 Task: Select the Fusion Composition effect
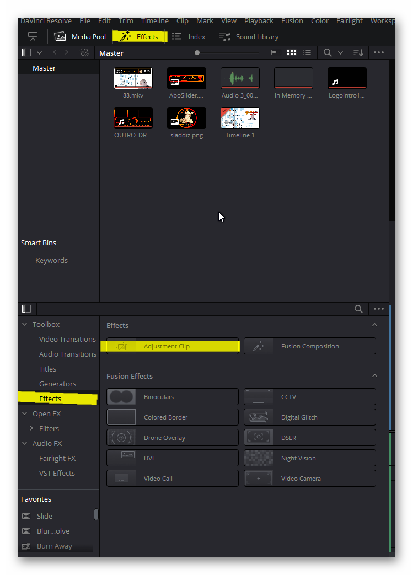click(310, 346)
